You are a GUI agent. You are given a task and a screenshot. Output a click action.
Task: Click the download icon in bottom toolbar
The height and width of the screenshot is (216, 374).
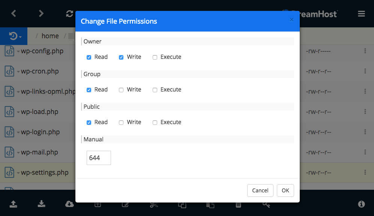42,204
